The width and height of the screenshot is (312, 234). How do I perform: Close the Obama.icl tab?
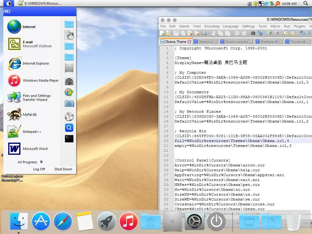[x=216, y=41]
